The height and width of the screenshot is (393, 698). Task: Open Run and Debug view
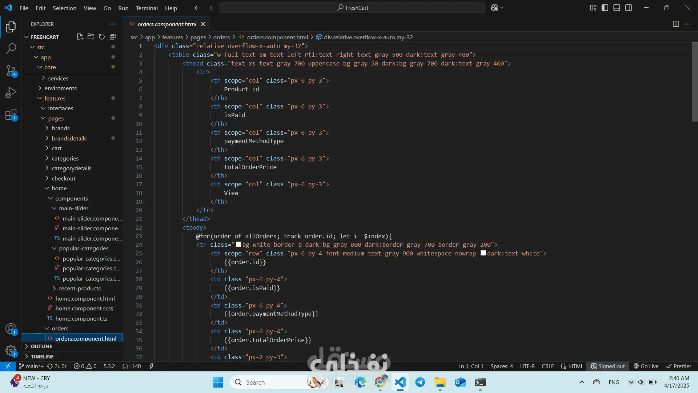click(11, 92)
